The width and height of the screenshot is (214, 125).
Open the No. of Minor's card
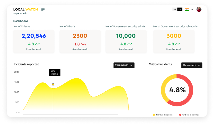[x=80, y=41]
